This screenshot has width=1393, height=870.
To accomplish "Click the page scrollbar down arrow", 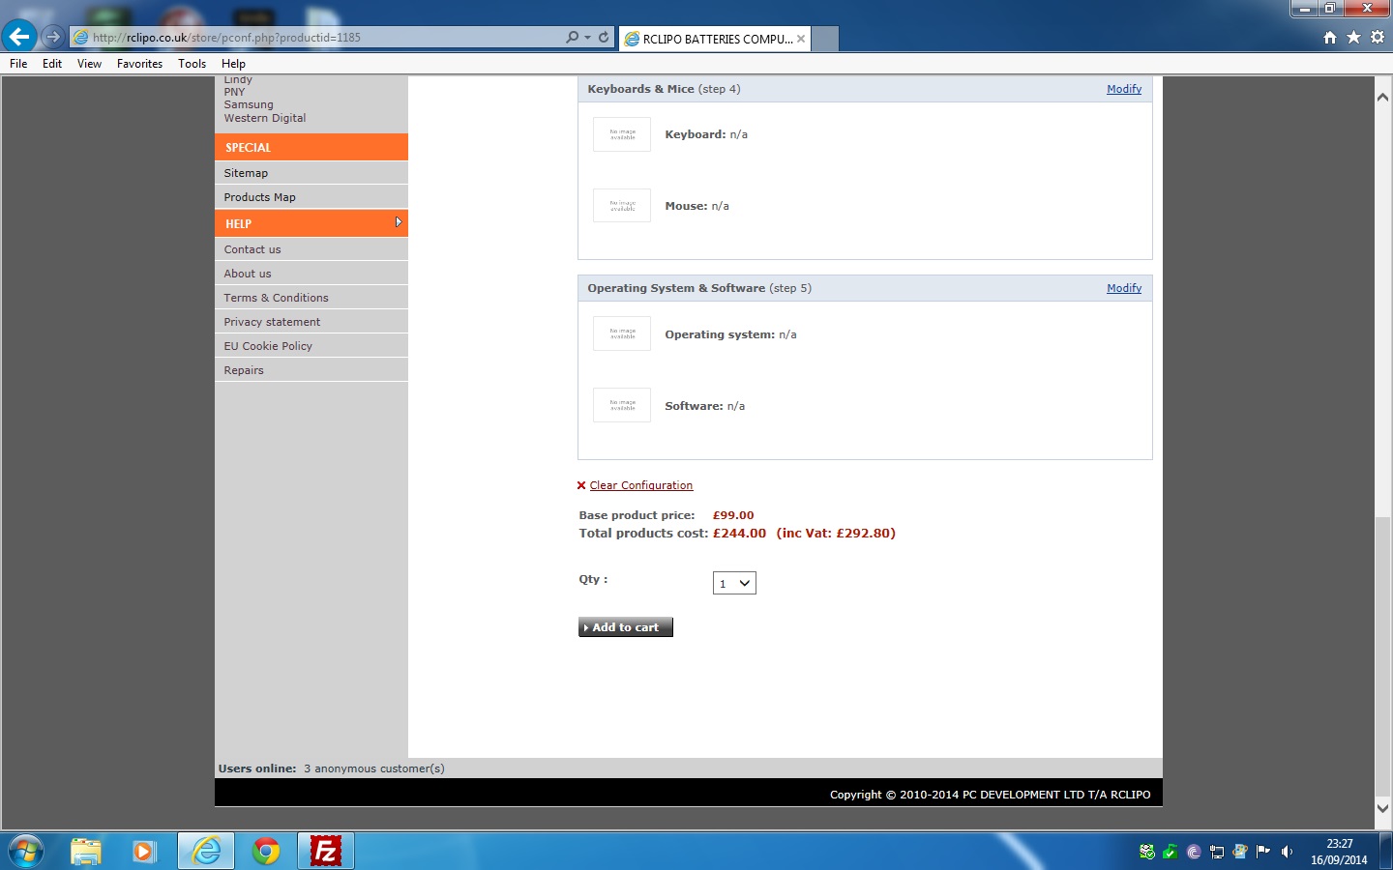I will 1382,808.
